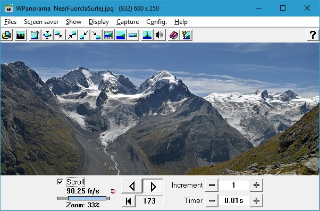Click the mountain slideshow toolbar icon
The height and width of the screenshot is (211, 320).
pos(21,35)
